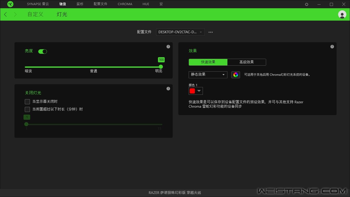Screen dimensions: 350x197
Task: Open HUE tab
Action: [146, 4]
